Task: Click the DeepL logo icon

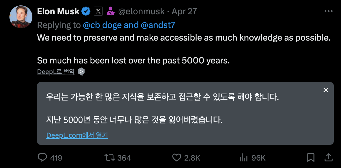Action: coord(81,72)
